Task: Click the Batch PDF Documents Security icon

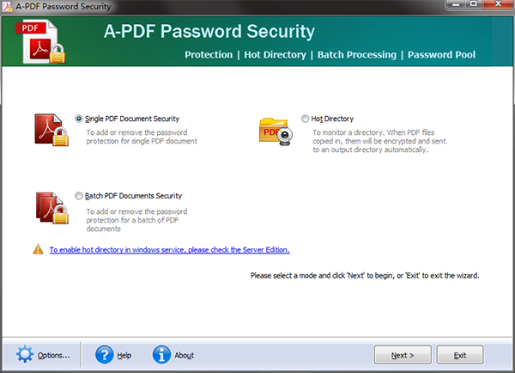Action: [51, 207]
